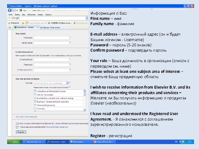Screen dimensions: 199x149
Task: Open the navigation history dropdown arrow
Action: pos(17,10)
